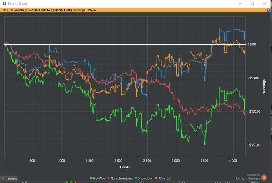Toggle the All-In EV legend entry
This screenshot has width=272, height=183.
click(x=163, y=178)
